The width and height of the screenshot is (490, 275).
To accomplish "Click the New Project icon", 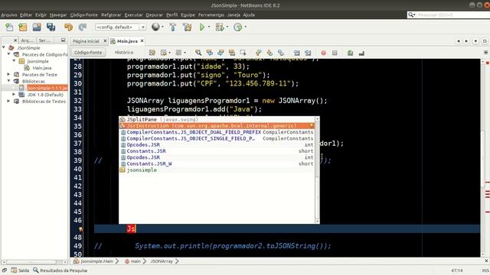I will coord(23,27).
